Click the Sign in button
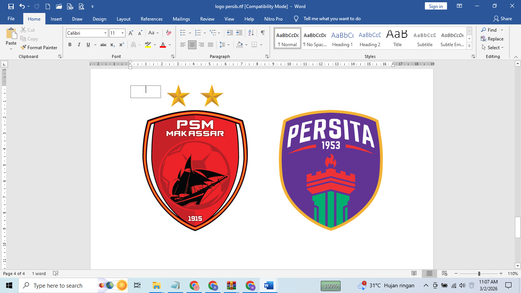This screenshot has width=521, height=293. tap(436, 6)
